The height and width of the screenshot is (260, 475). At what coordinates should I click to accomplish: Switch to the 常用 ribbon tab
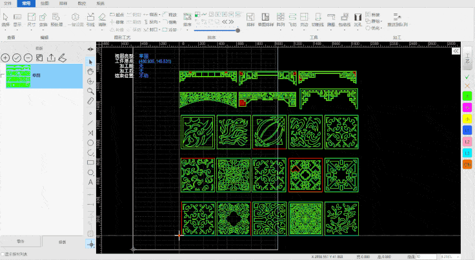tap(26, 3)
